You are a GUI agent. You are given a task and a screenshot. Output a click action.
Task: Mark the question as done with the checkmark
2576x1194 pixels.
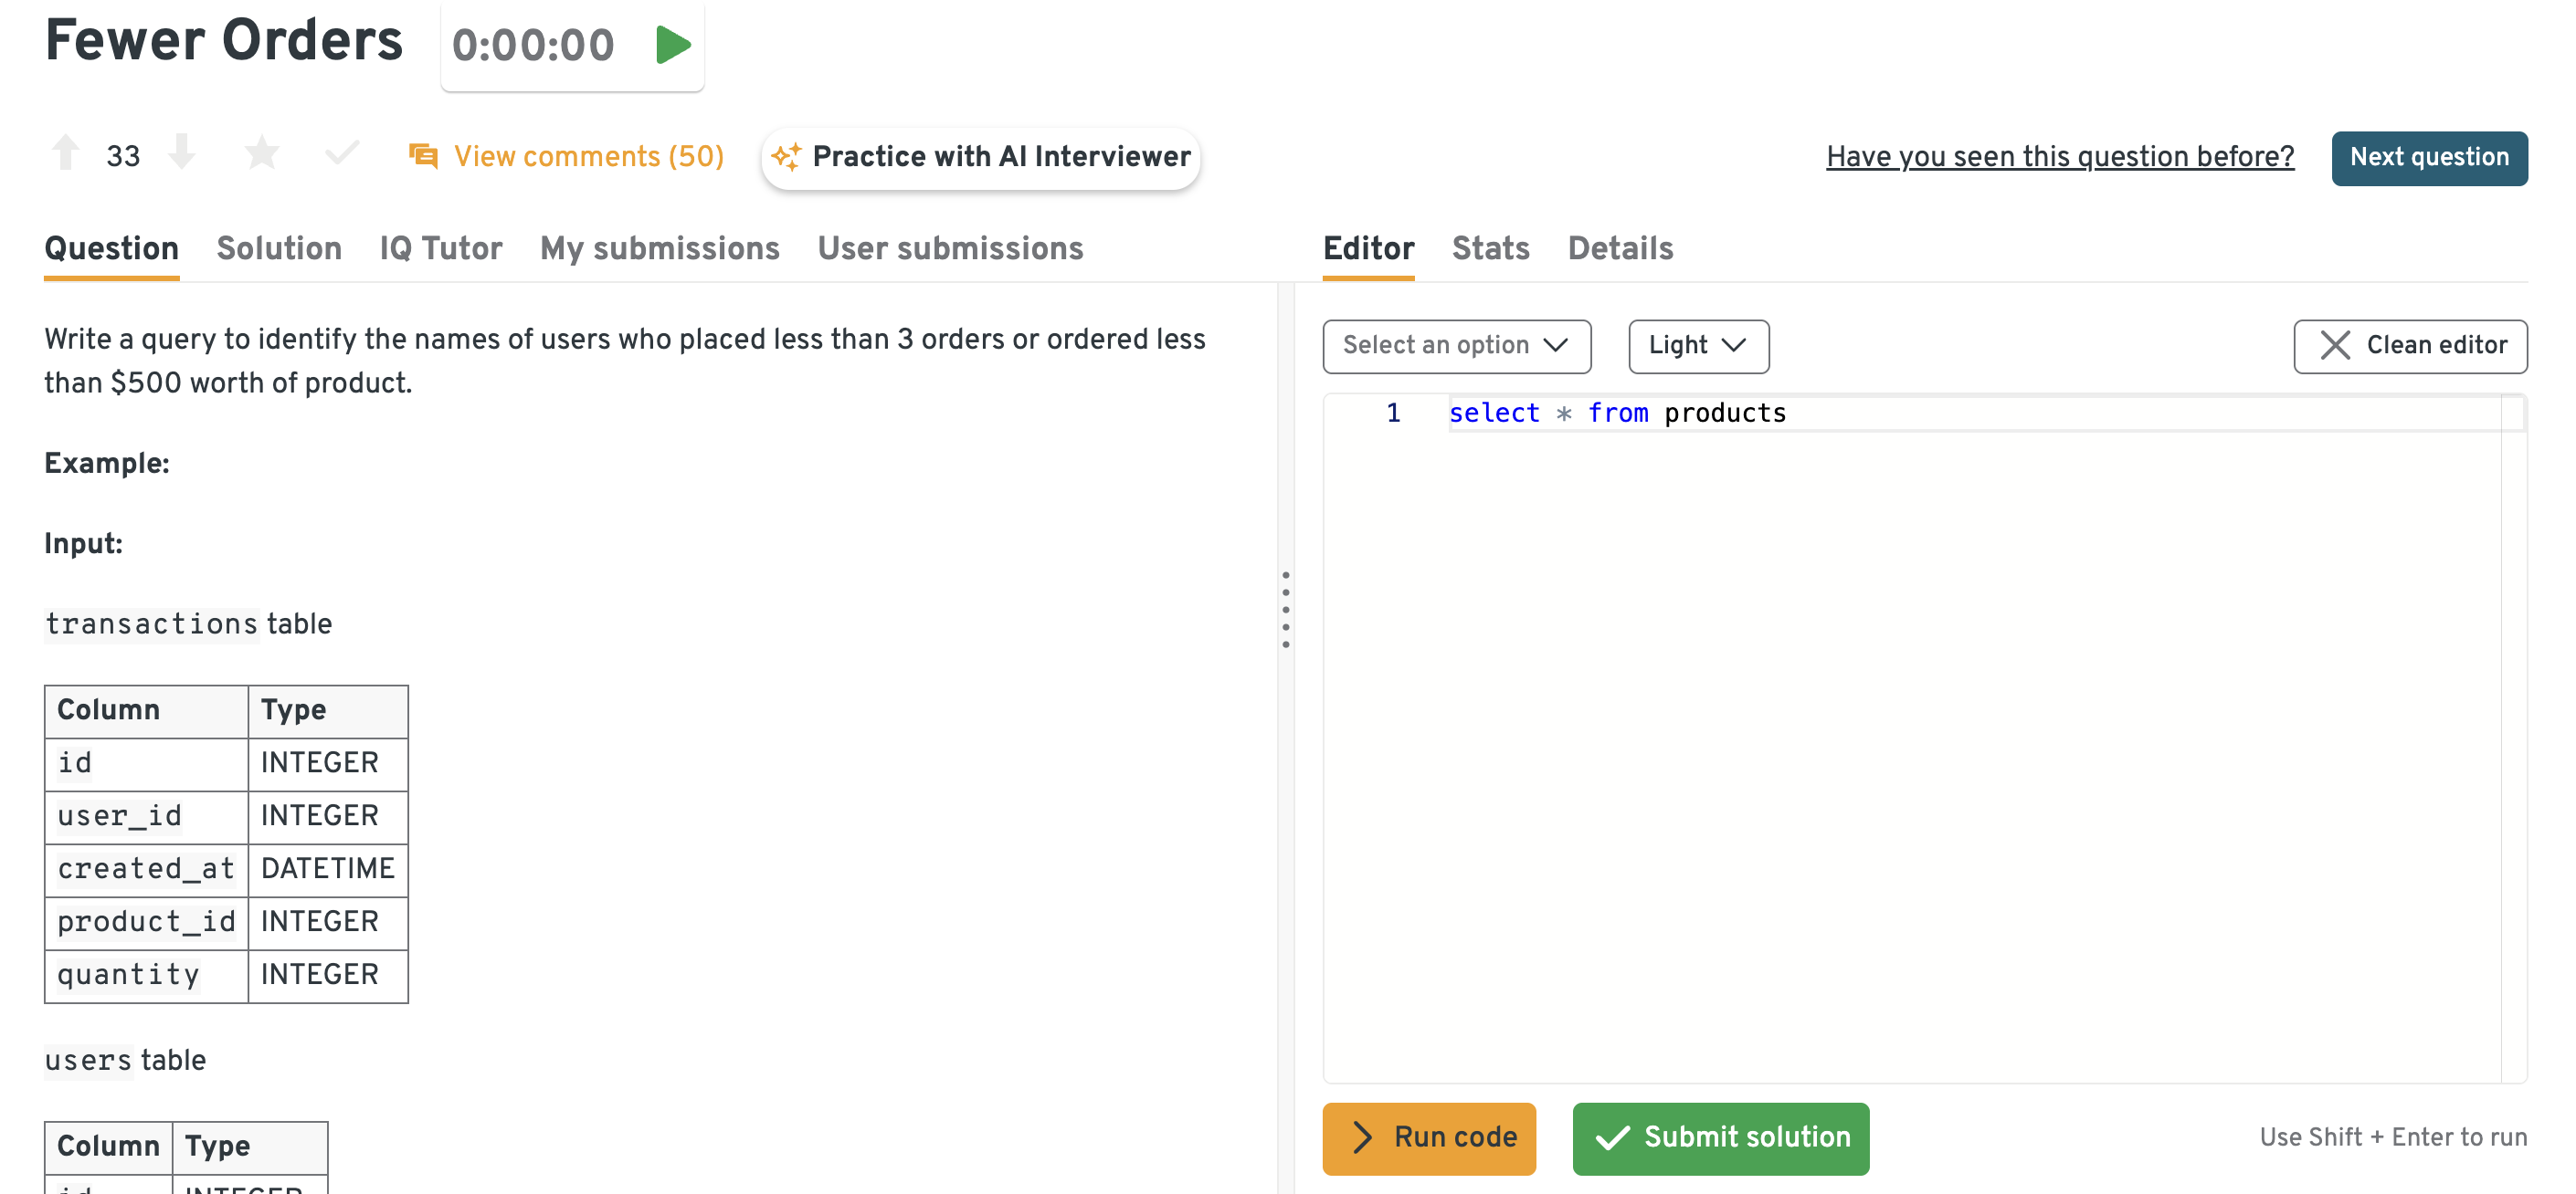342,154
